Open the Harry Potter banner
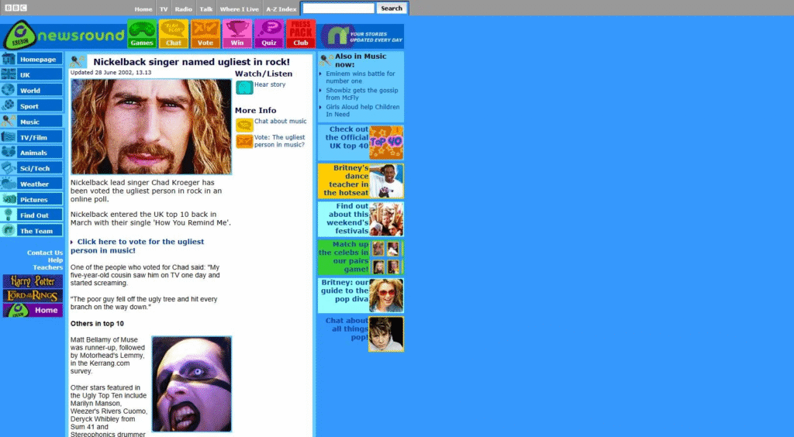Viewport: 794px width, 437px height. pyautogui.click(x=33, y=281)
